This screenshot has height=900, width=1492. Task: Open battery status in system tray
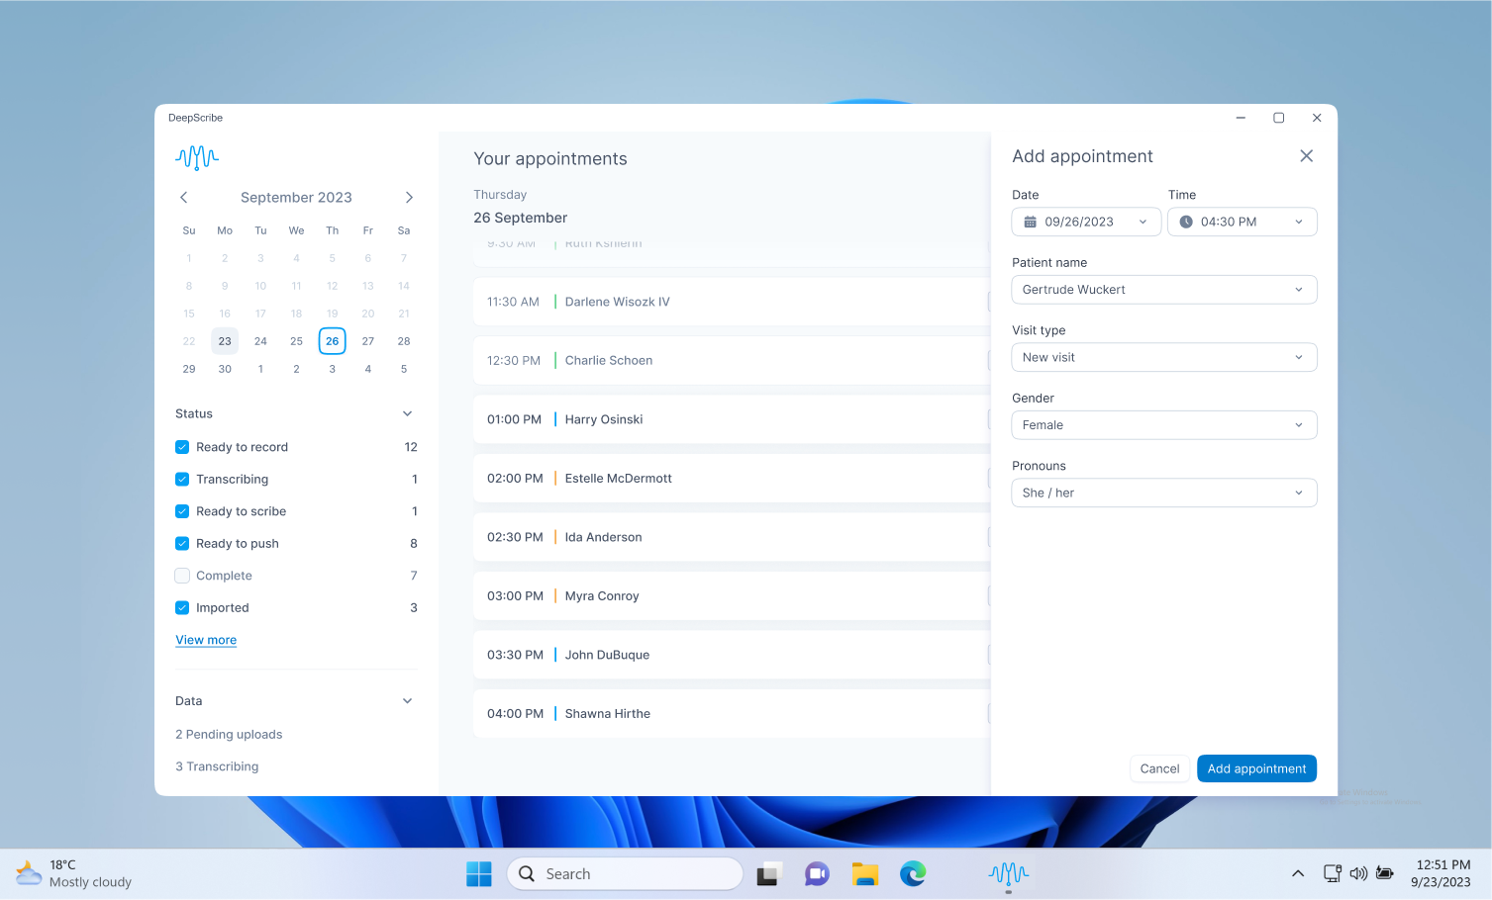(1385, 873)
